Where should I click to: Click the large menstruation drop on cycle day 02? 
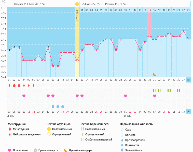point(14,85)
